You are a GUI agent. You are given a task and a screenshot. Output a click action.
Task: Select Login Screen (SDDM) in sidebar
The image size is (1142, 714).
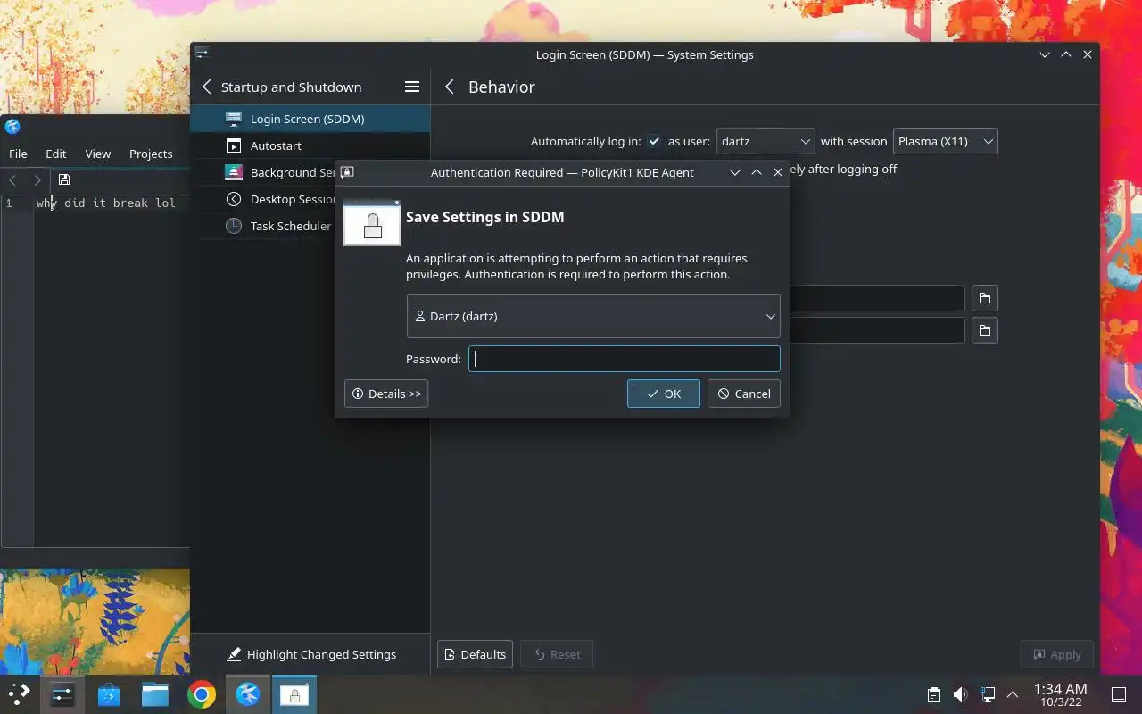[x=310, y=119]
